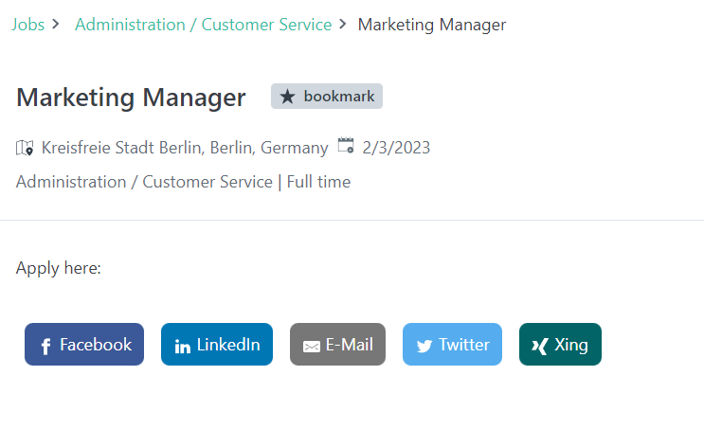Viewport: 704px width, 447px height.
Task: Click the Marketing Manager page heading
Action: pyautogui.click(x=131, y=98)
